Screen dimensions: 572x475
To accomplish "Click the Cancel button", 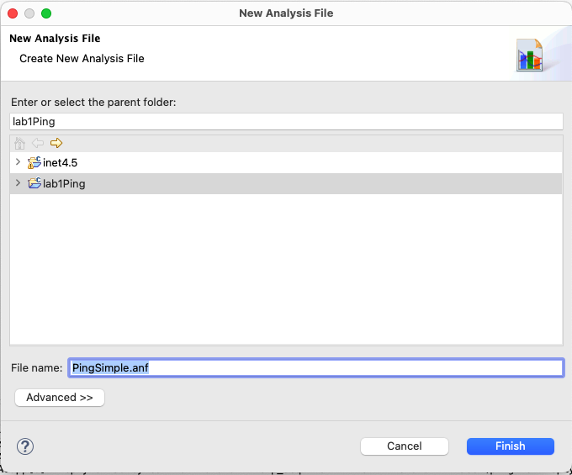I will (405, 446).
